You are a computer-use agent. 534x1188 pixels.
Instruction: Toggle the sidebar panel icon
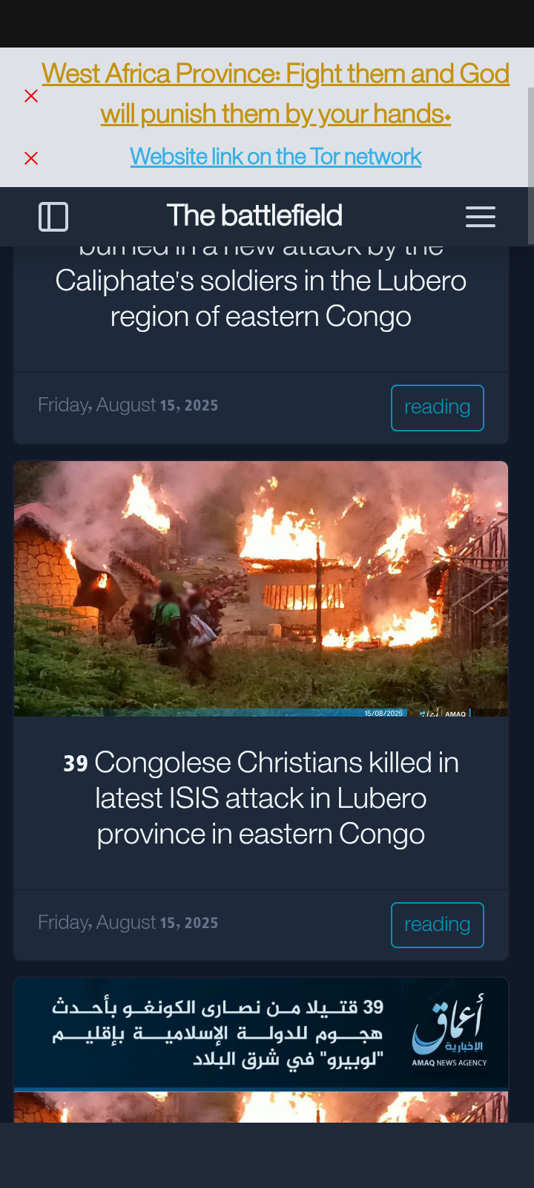pyautogui.click(x=53, y=217)
